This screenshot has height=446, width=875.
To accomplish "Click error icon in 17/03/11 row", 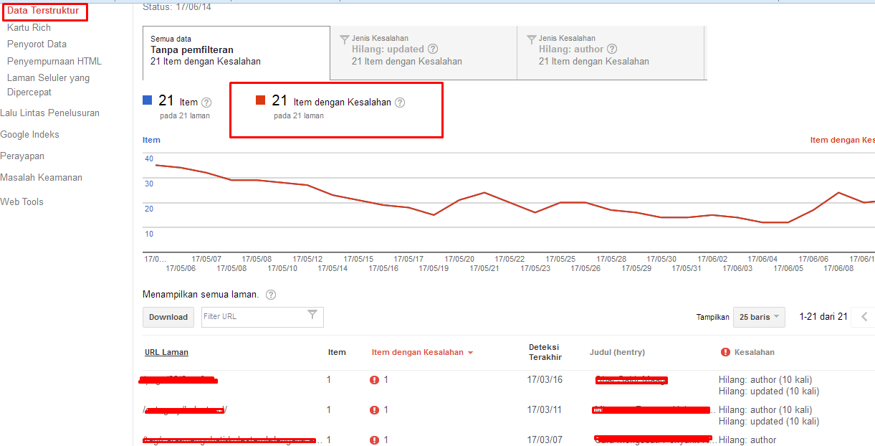I will (374, 410).
